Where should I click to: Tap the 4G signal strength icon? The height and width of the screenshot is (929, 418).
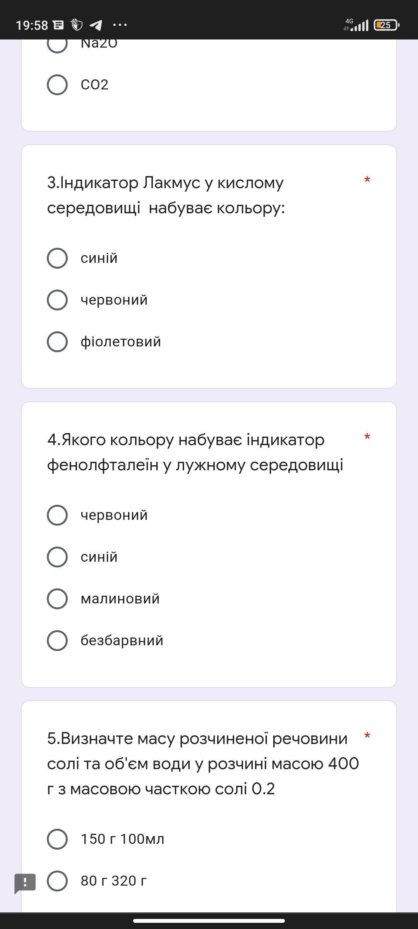point(356,24)
